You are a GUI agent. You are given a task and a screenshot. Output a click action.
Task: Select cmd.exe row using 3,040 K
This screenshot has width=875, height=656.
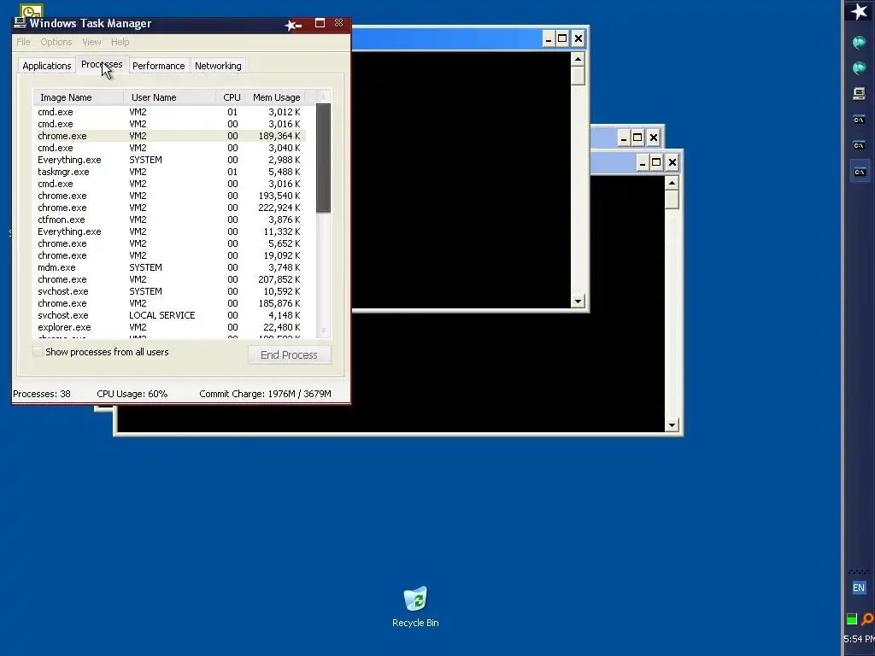pos(170,148)
